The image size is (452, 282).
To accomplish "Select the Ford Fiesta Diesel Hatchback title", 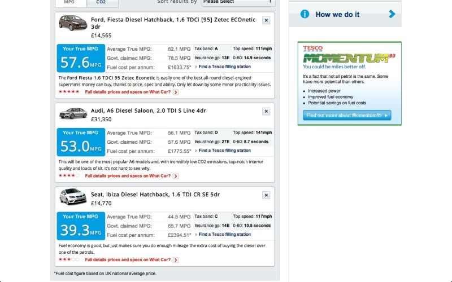I will [x=173, y=23].
